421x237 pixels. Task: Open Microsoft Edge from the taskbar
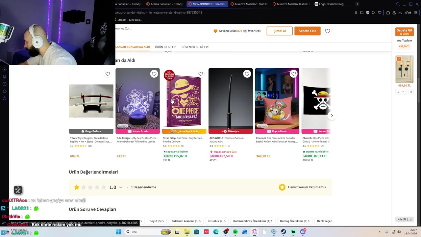pos(216,232)
